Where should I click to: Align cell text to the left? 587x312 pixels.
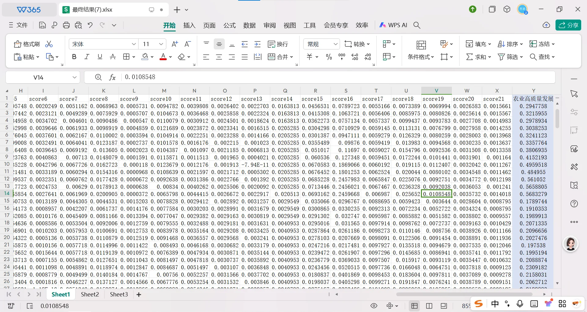[x=206, y=57]
